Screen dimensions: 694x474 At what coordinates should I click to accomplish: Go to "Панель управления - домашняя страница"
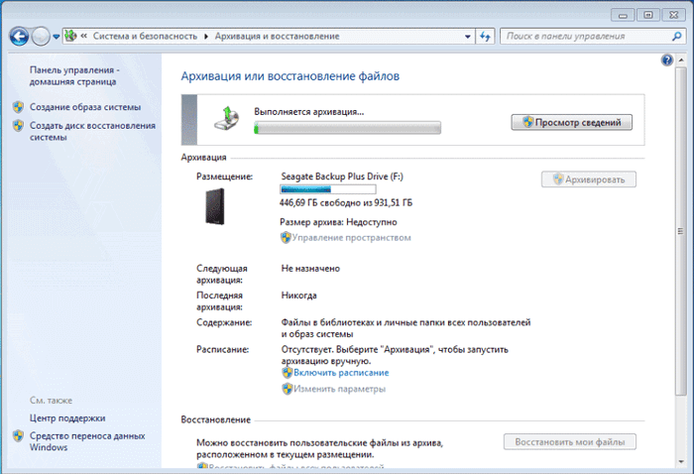tap(74, 77)
